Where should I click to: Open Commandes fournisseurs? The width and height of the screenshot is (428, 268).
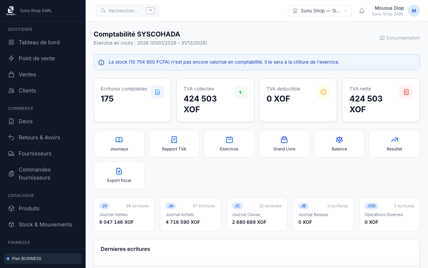point(34,174)
